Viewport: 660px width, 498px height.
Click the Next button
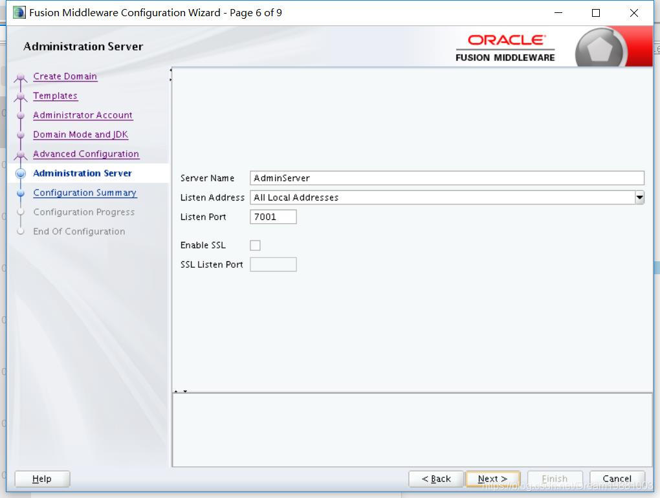point(492,479)
